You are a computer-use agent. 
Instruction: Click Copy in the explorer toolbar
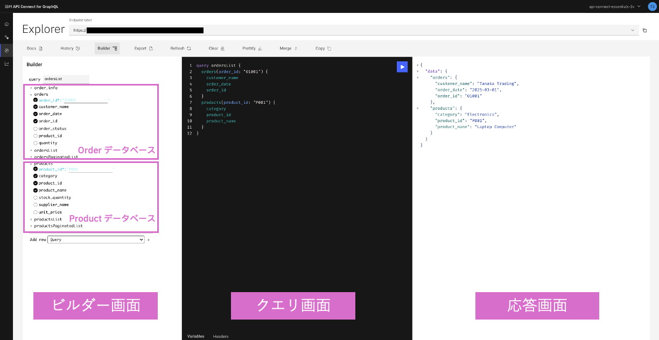coord(324,48)
